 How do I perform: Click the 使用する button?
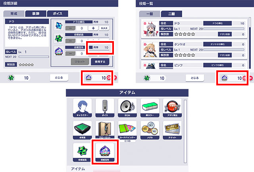100,62
